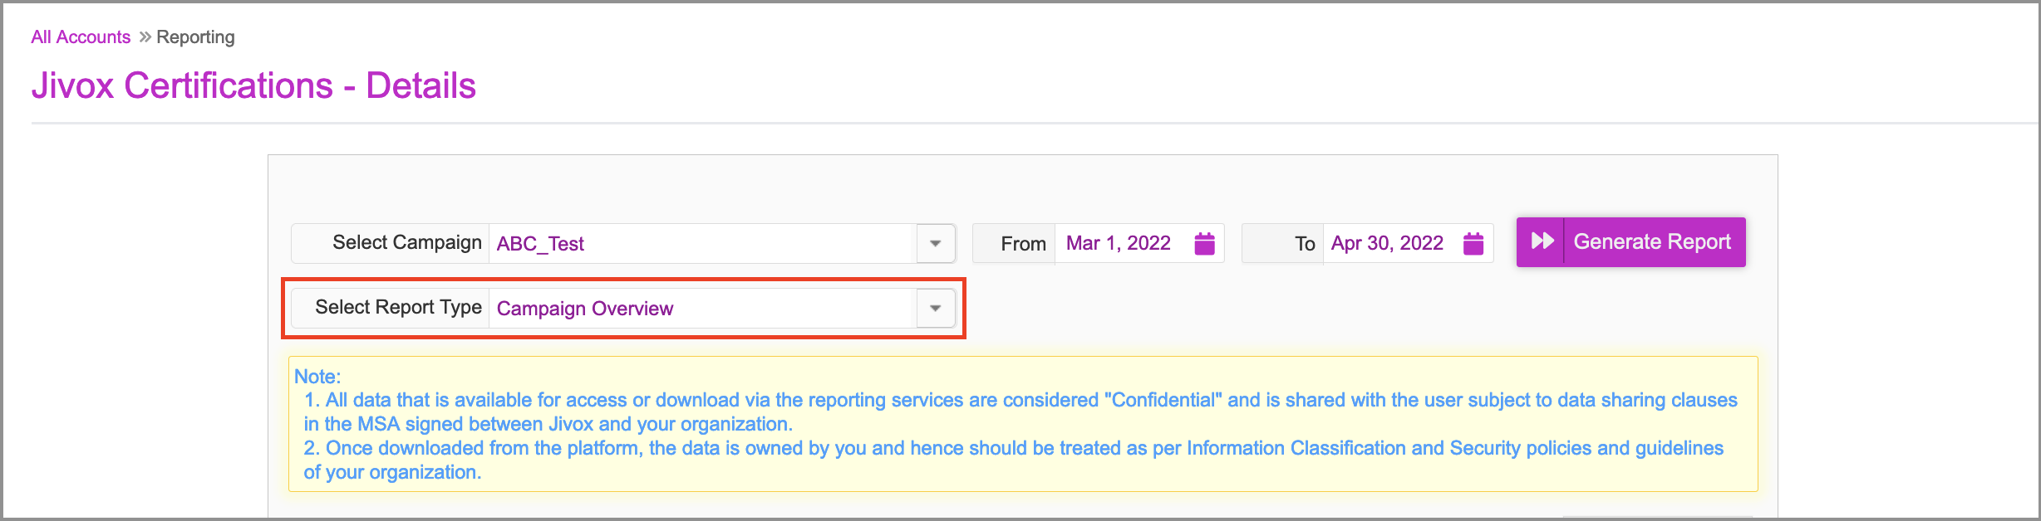Go to All Accounts breadcrumb link
Image resolution: width=2041 pixels, height=521 pixels.
81,37
